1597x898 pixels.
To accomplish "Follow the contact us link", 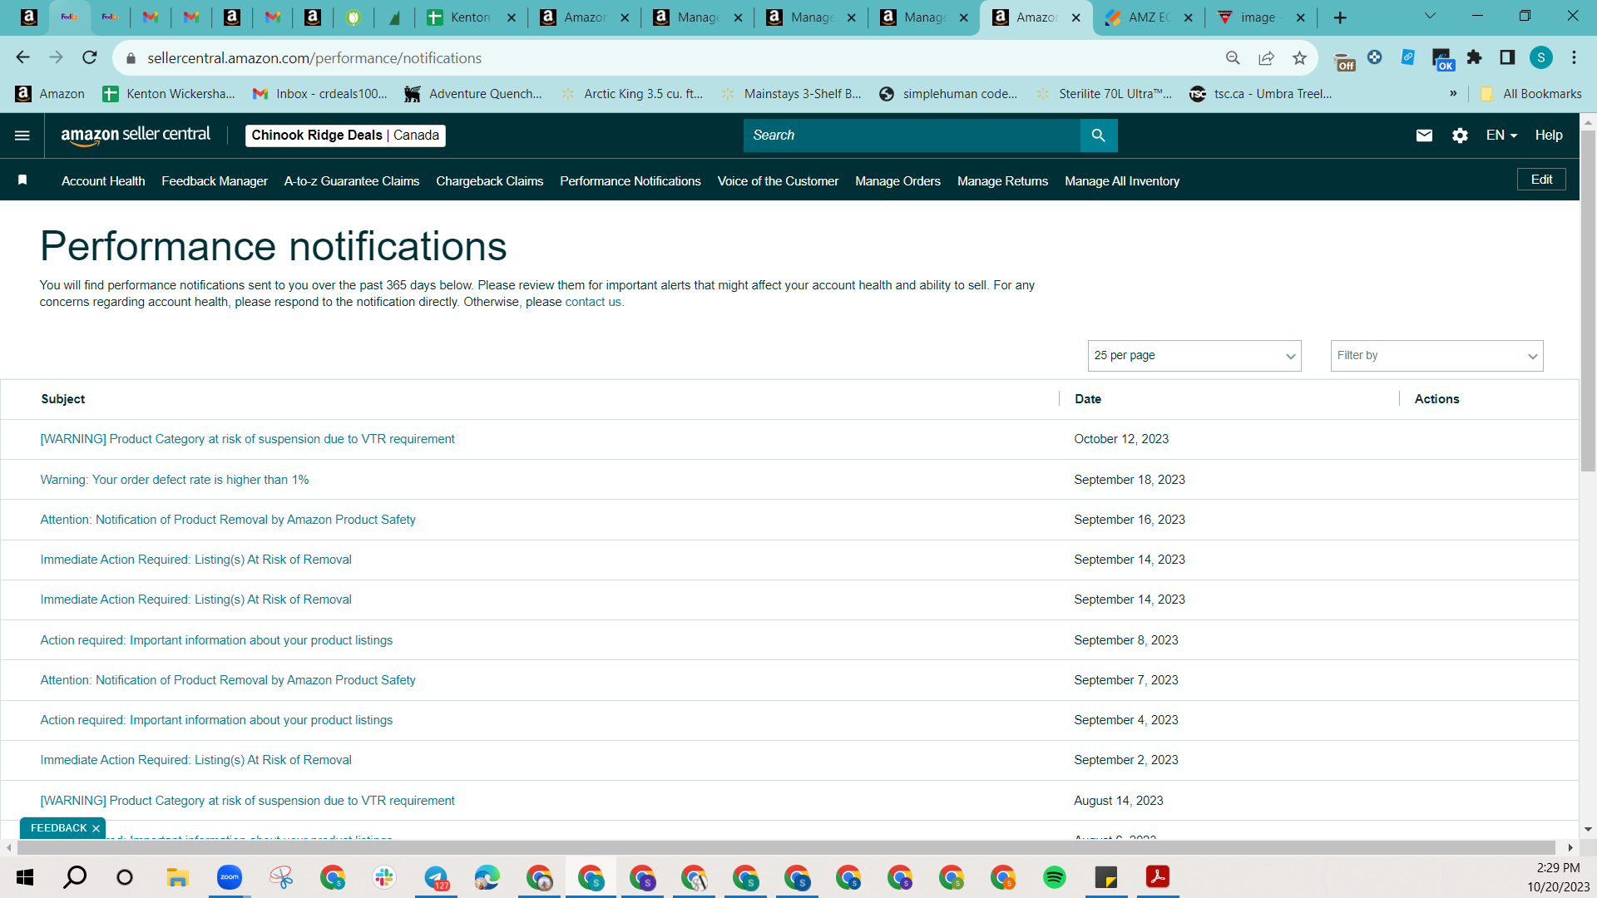I will (593, 302).
